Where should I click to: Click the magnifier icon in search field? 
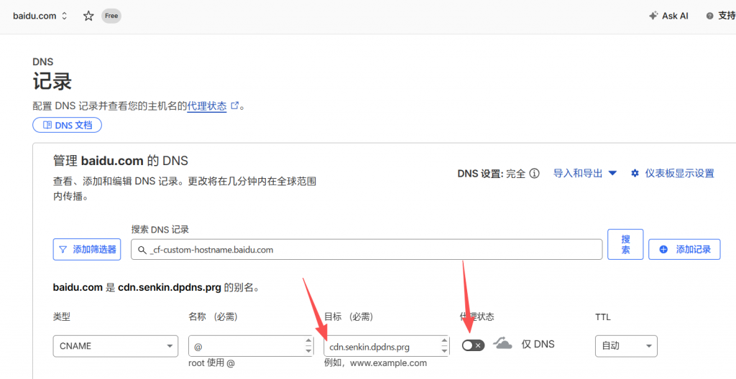[x=142, y=250]
